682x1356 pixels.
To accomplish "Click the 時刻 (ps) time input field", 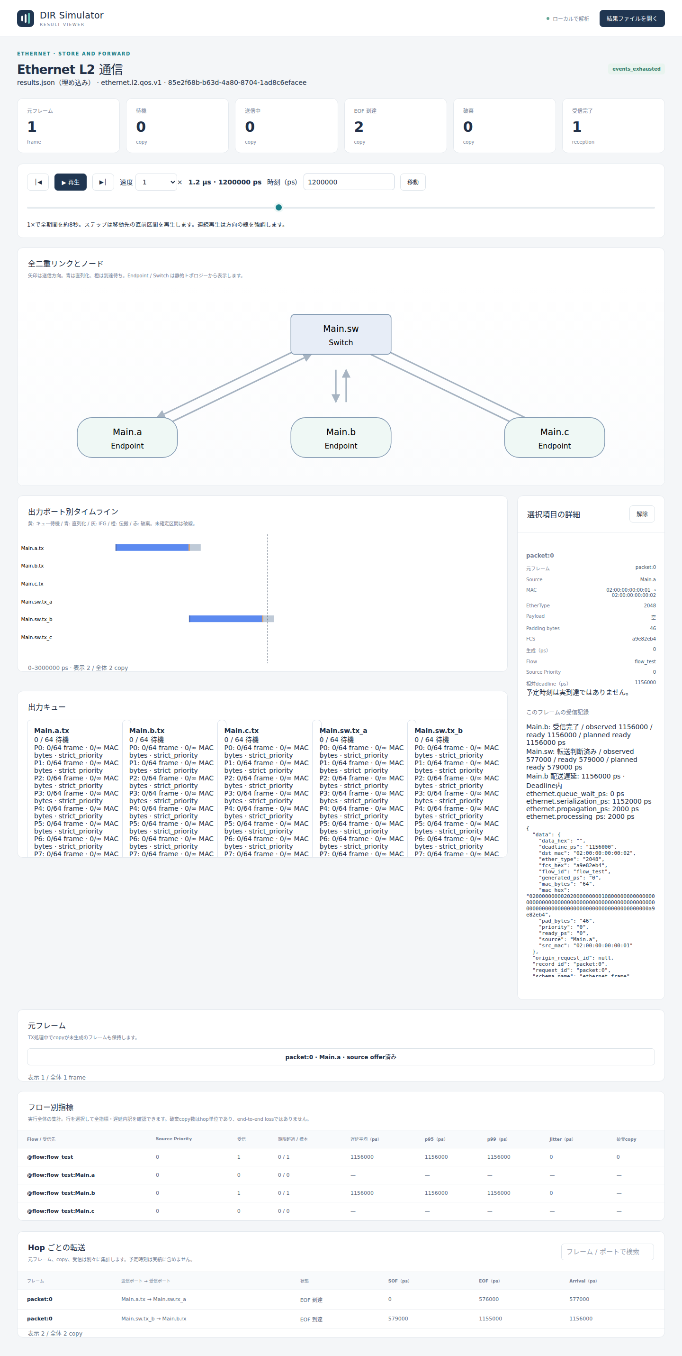I will click(349, 182).
